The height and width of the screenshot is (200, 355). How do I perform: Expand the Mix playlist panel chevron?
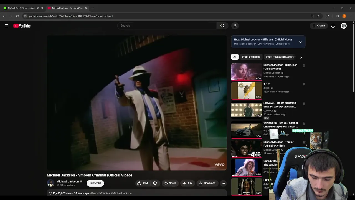(300, 42)
